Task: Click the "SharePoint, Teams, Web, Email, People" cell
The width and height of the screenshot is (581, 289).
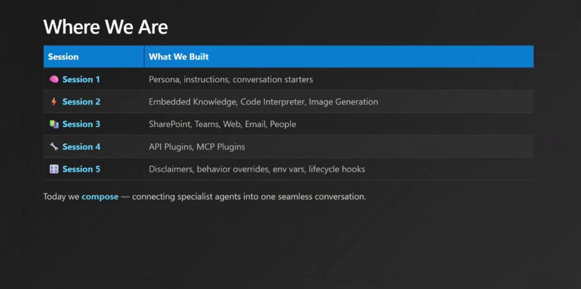Action: click(x=222, y=124)
